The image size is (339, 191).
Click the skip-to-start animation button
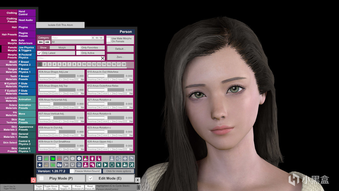tap(99, 165)
